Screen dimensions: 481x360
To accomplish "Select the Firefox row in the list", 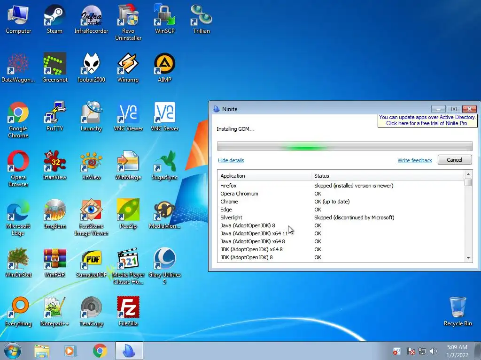I will click(x=341, y=186).
